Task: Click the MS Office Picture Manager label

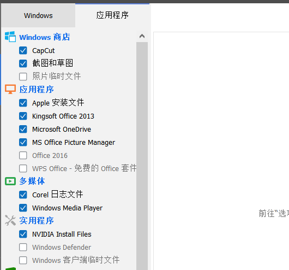Action: [74, 143]
